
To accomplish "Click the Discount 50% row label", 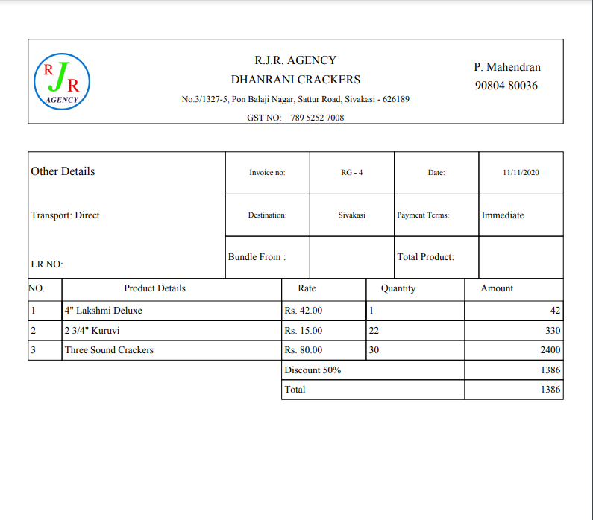I will click(x=313, y=370).
